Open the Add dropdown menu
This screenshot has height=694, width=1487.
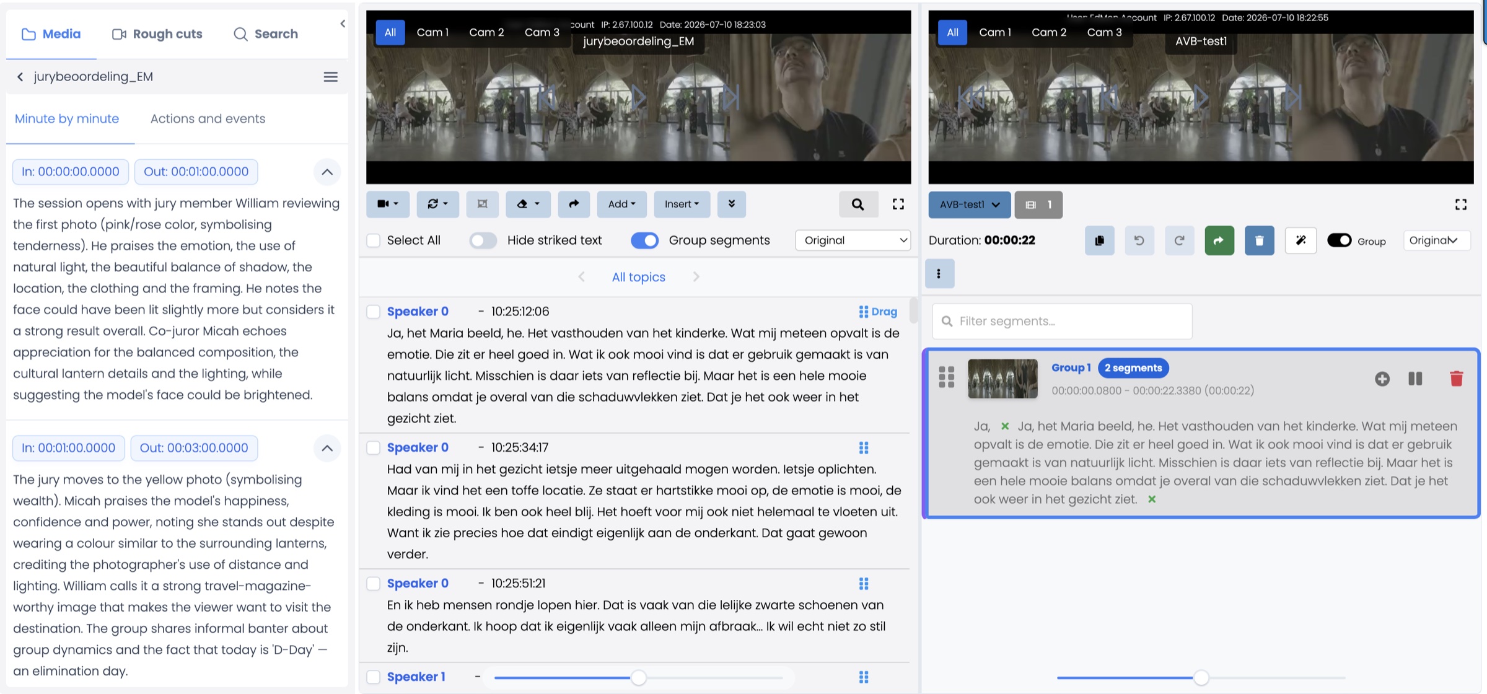pos(621,204)
